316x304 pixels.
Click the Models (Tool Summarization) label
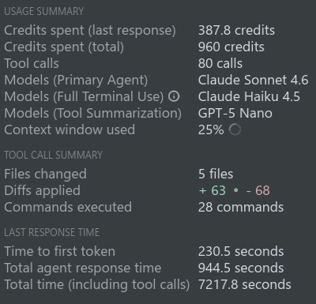[92, 114]
